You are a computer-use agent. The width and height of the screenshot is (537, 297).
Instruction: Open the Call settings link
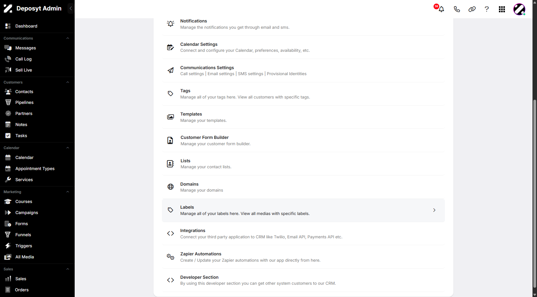[192, 74]
